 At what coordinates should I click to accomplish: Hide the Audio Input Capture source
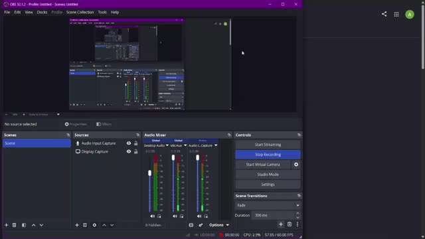[129, 143]
